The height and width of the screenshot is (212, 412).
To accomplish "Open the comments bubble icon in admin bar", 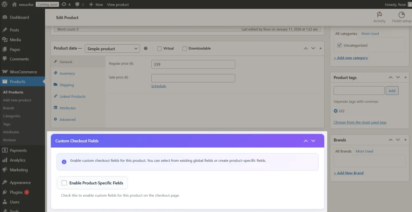I will click(x=77, y=4).
